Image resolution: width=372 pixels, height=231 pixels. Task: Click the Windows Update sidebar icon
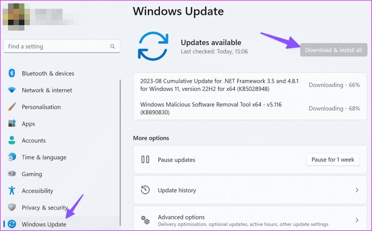11,224
